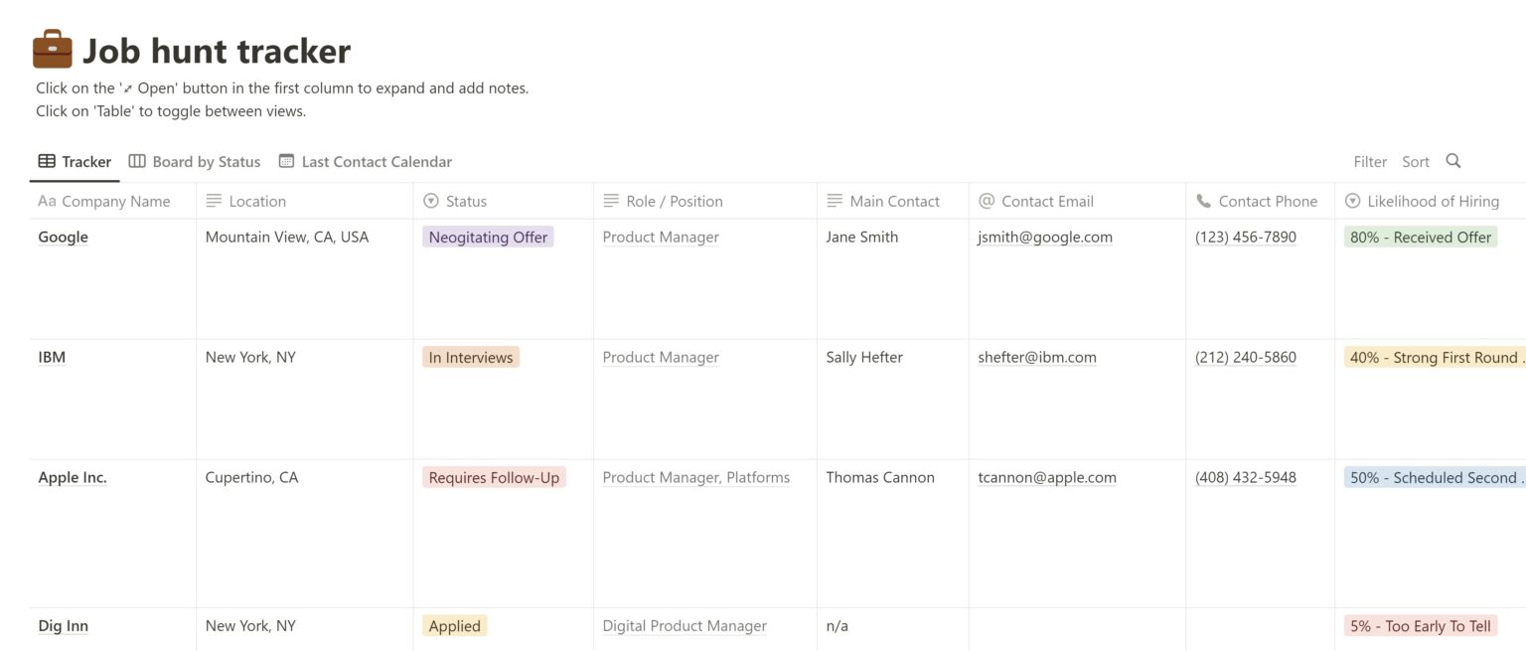Click the Sort button
This screenshot has width=1526, height=651.
click(x=1415, y=161)
